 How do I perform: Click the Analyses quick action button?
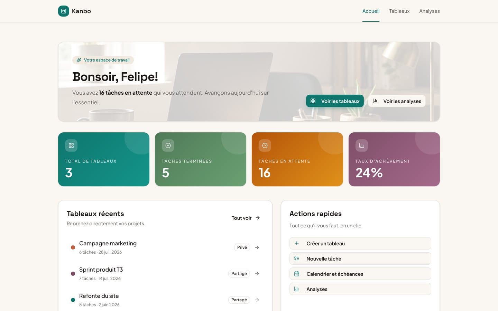360,289
